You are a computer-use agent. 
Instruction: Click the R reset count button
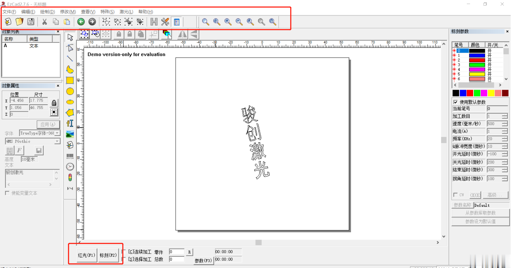189,252
